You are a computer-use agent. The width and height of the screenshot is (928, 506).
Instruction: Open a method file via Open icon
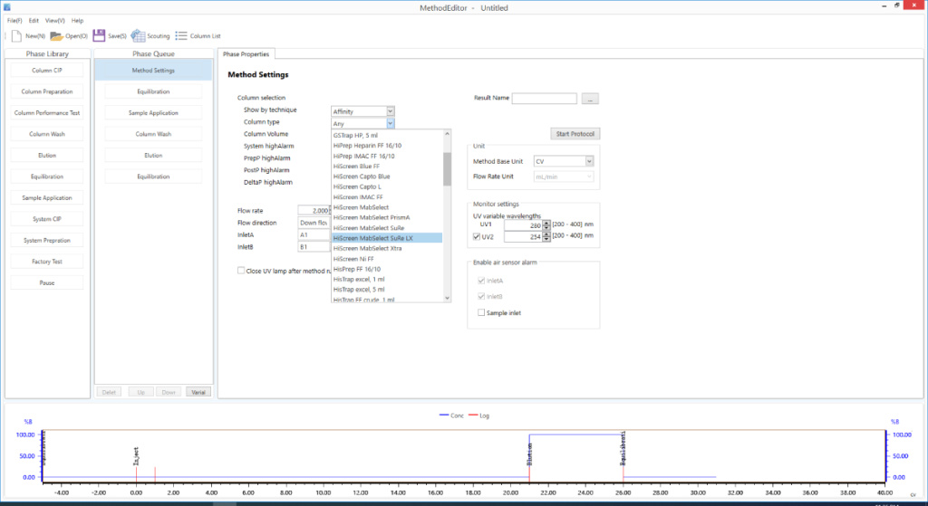(x=56, y=36)
